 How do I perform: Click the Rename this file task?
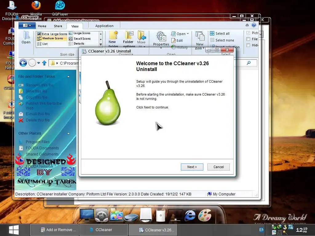[x=36, y=85]
